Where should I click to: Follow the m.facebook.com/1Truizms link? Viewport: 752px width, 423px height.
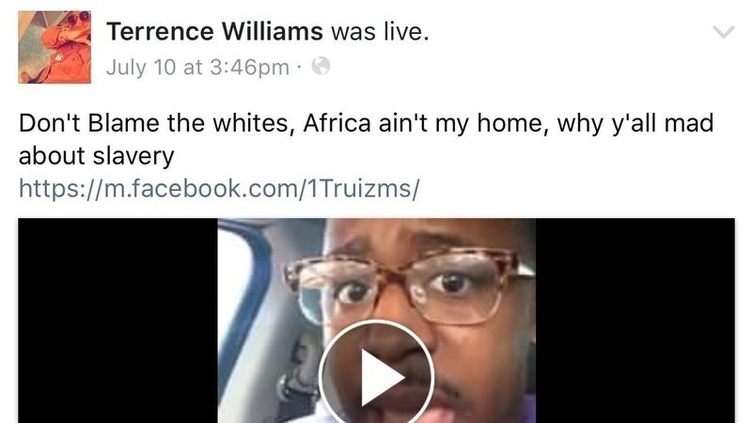pos(219,188)
